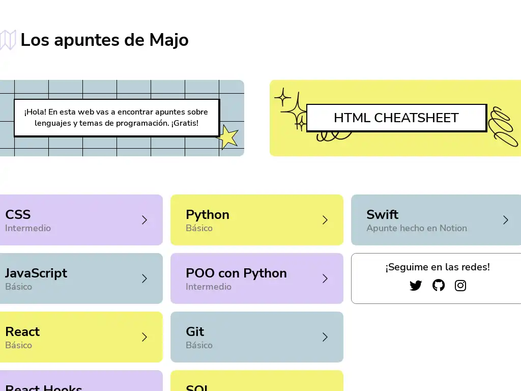Click the map logo beside the title
The width and height of the screenshot is (521, 391).
(8, 40)
